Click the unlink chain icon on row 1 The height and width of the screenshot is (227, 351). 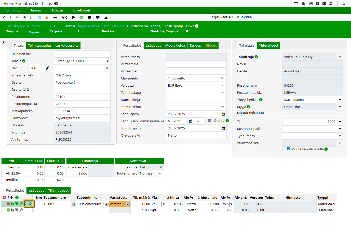click(30, 204)
